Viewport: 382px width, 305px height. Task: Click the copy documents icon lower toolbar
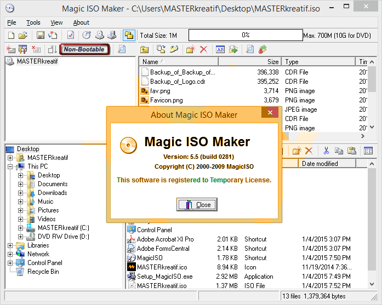pyautogui.click(x=339, y=151)
